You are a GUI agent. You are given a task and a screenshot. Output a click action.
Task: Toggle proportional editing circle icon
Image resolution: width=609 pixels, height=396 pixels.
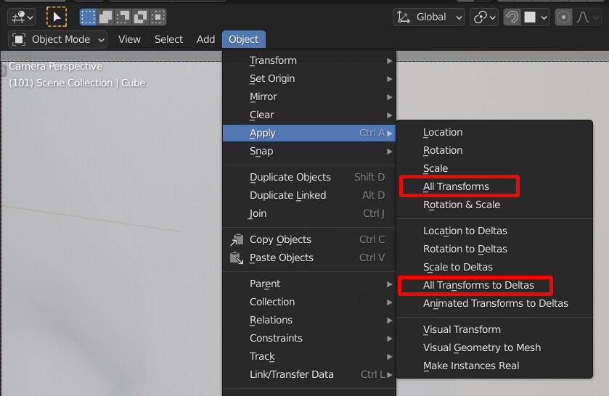coord(563,17)
